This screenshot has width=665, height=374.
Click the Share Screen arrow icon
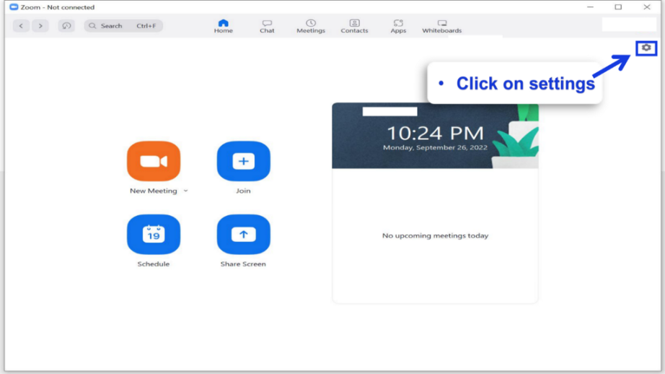(x=243, y=234)
